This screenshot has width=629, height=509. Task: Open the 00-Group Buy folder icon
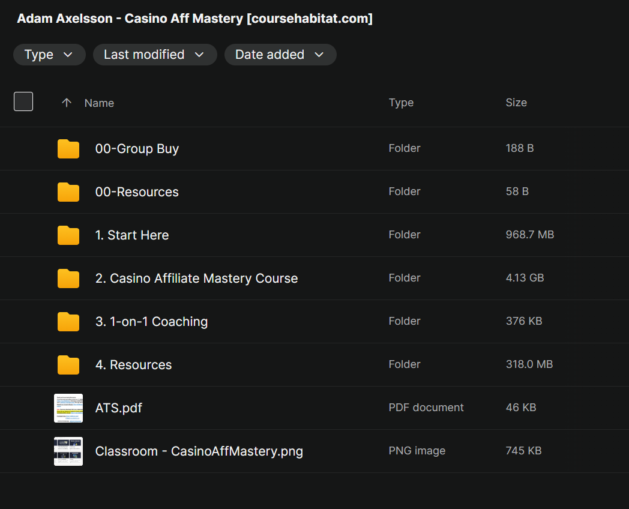[68, 149]
